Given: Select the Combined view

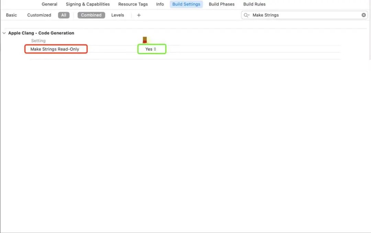Looking at the screenshot, I should pos(91,15).
